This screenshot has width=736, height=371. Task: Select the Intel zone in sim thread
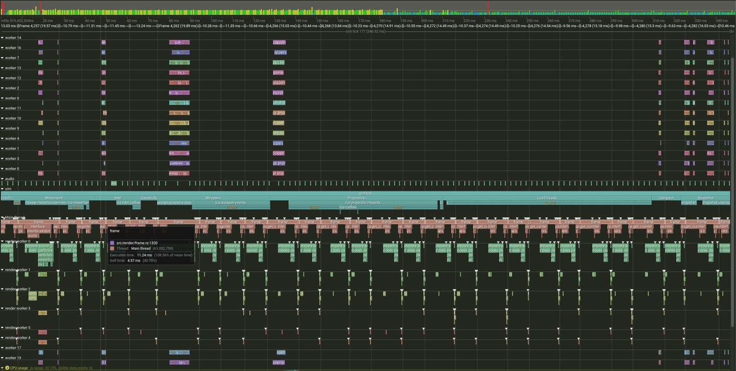(x=118, y=198)
